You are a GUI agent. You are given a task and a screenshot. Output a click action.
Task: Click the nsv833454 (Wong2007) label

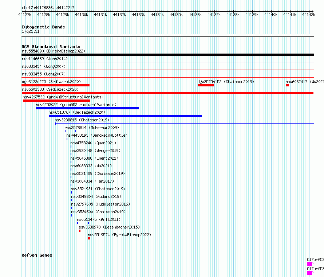click(44, 66)
